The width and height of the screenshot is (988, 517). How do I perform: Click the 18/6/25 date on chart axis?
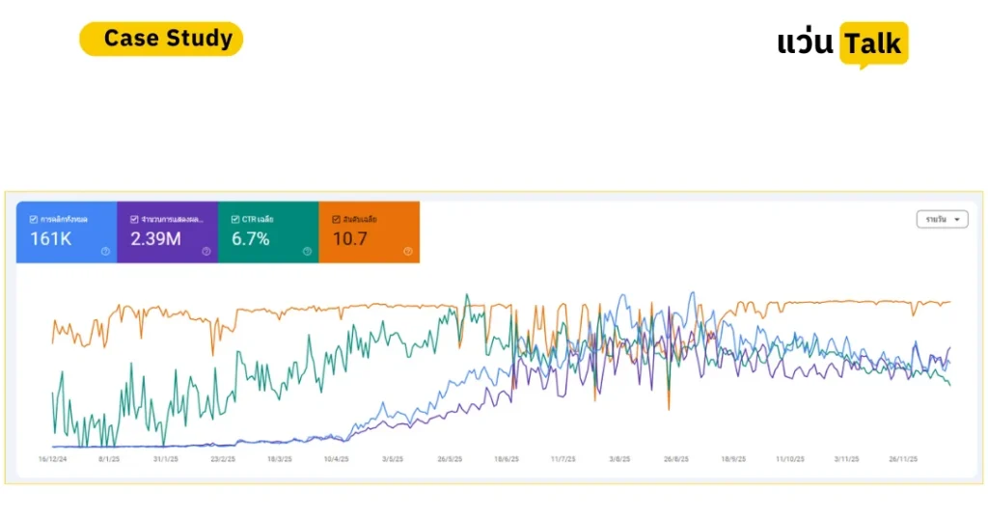507,459
